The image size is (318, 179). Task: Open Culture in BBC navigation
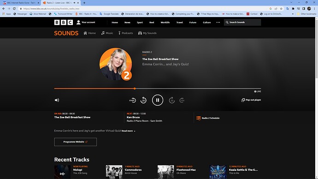pyautogui.click(x=207, y=23)
